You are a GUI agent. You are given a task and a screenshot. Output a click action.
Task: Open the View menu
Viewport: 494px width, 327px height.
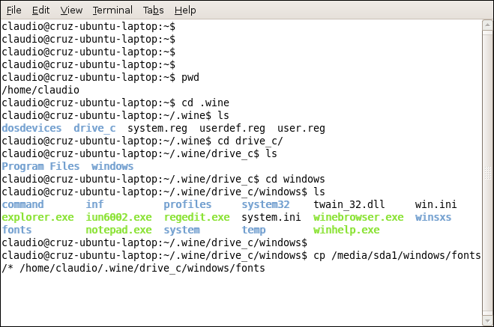pyautogui.click(x=71, y=10)
